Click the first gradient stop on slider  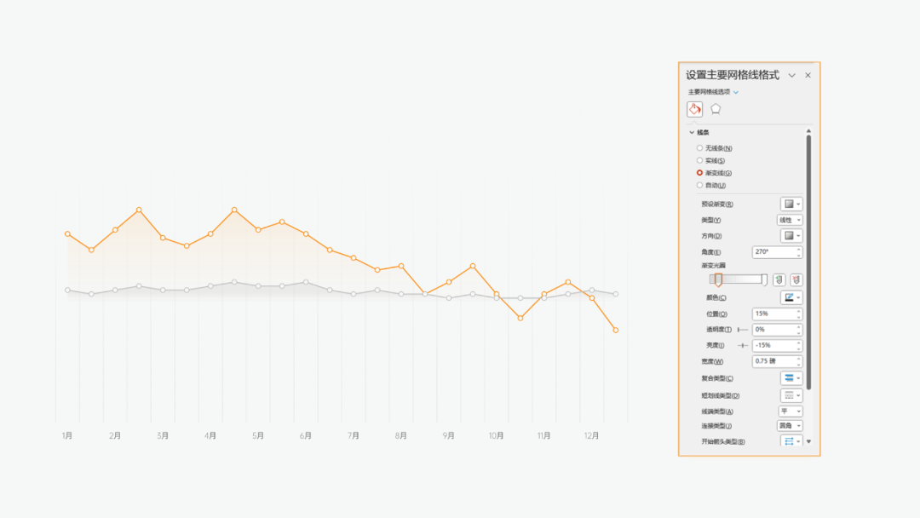tap(718, 279)
